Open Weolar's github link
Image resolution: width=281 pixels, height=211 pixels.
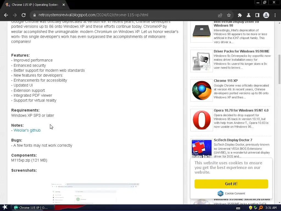coord(27,130)
